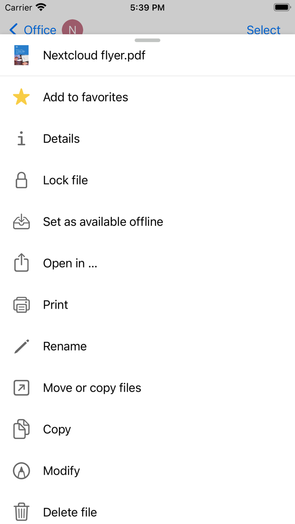
Task: Tap the Nextcloud flyer.pdf thumbnail
Action: 21,55
